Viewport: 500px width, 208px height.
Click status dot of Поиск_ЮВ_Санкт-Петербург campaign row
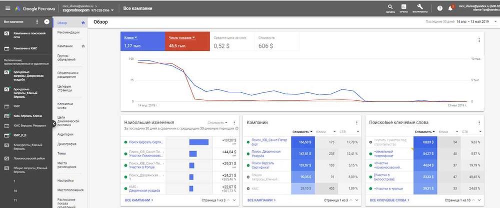[248, 142]
